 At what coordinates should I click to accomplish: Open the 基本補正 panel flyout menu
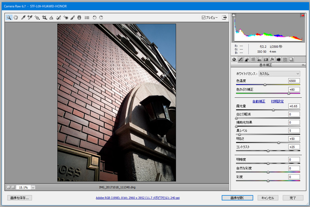pyautogui.click(x=303, y=65)
